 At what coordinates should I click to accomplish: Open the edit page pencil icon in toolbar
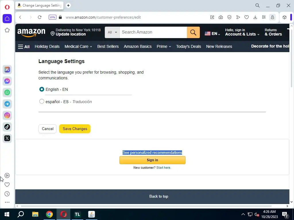[x=212, y=17]
